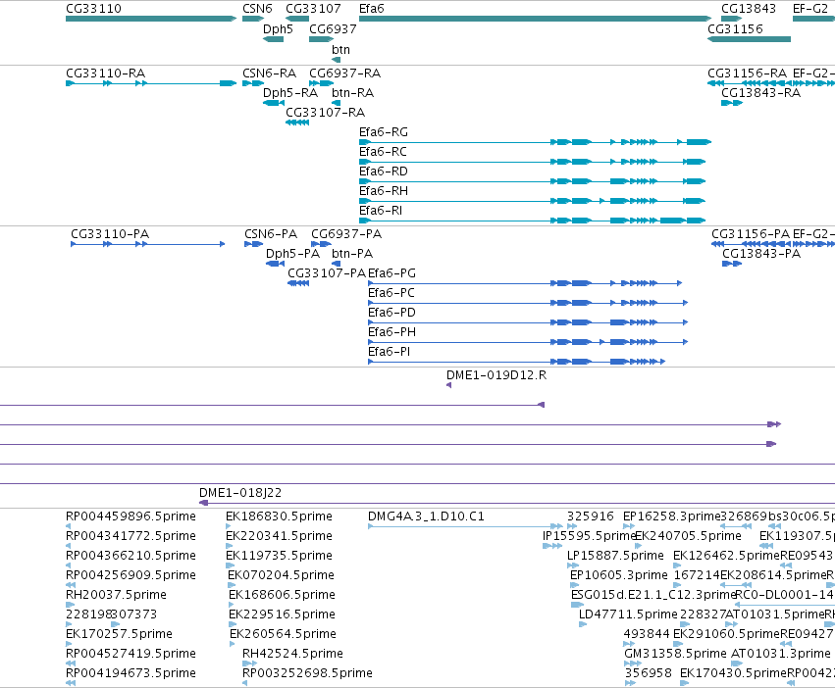Click the CG13843-RA transcript label

pos(761,92)
